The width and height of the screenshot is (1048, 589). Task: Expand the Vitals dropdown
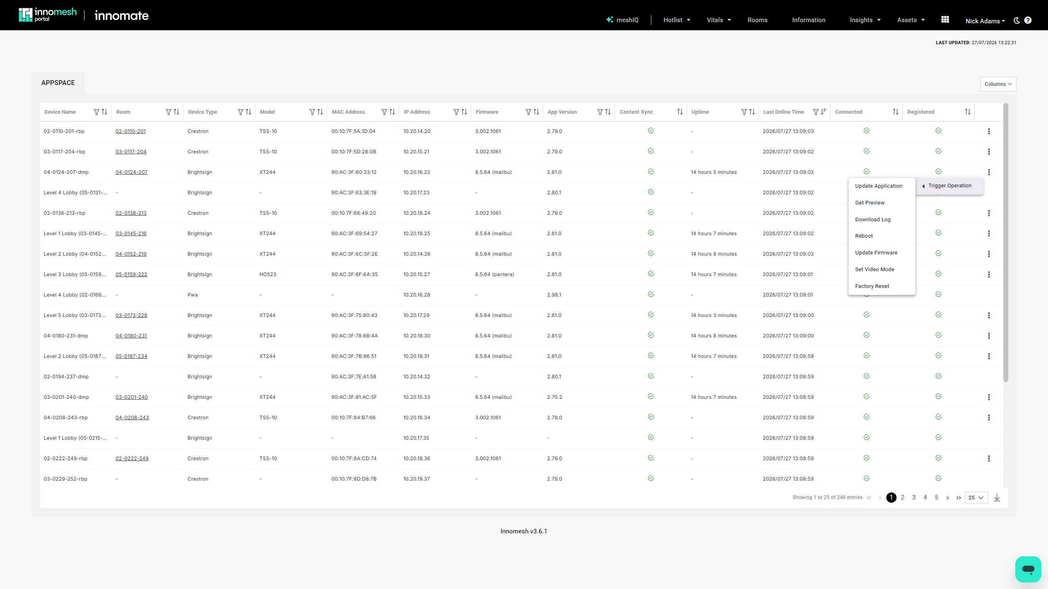(x=719, y=20)
